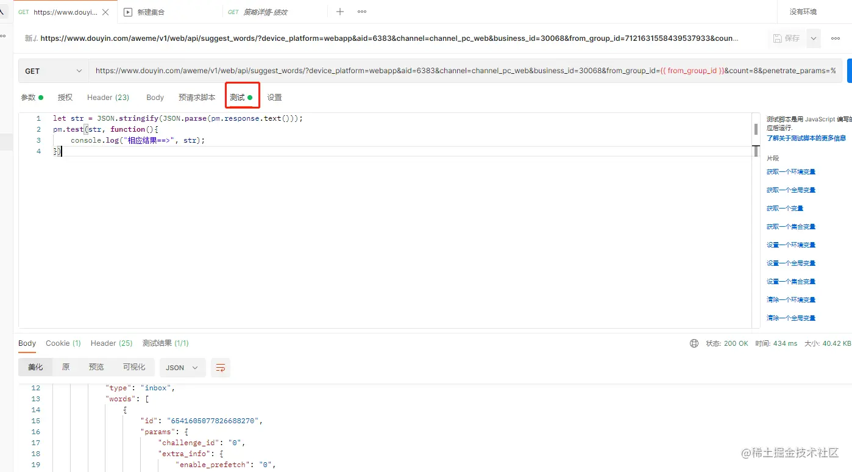Image resolution: width=852 pixels, height=472 pixels.
Task: Show tab overflow options next to plus
Action: [362, 12]
